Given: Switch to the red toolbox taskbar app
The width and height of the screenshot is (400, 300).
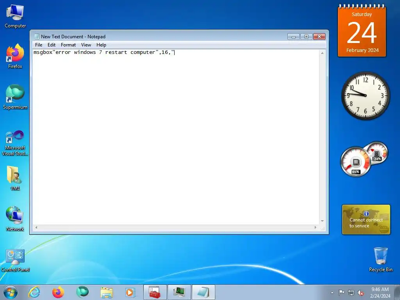Looking at the screenshot, I should point(155,292).
